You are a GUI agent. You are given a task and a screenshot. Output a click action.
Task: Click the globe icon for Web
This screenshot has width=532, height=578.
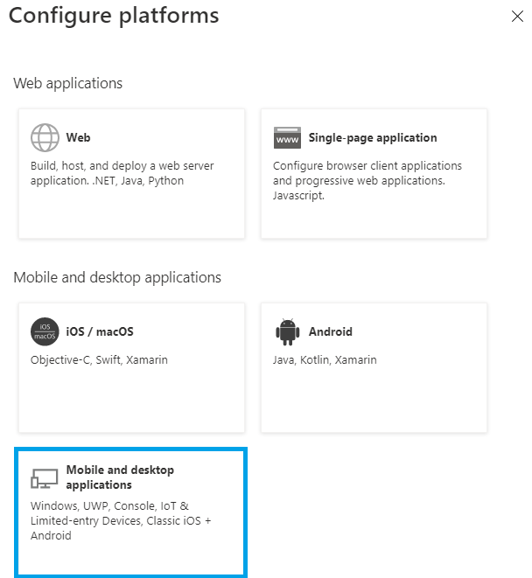(45, 137)
